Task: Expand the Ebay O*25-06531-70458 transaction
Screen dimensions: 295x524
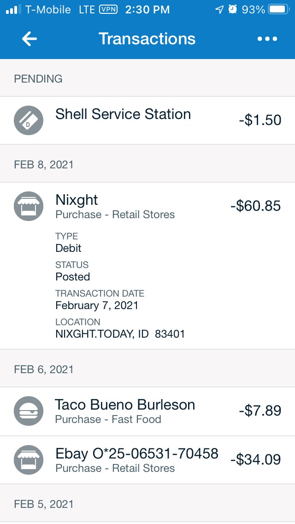Action: tap(136, 454)
